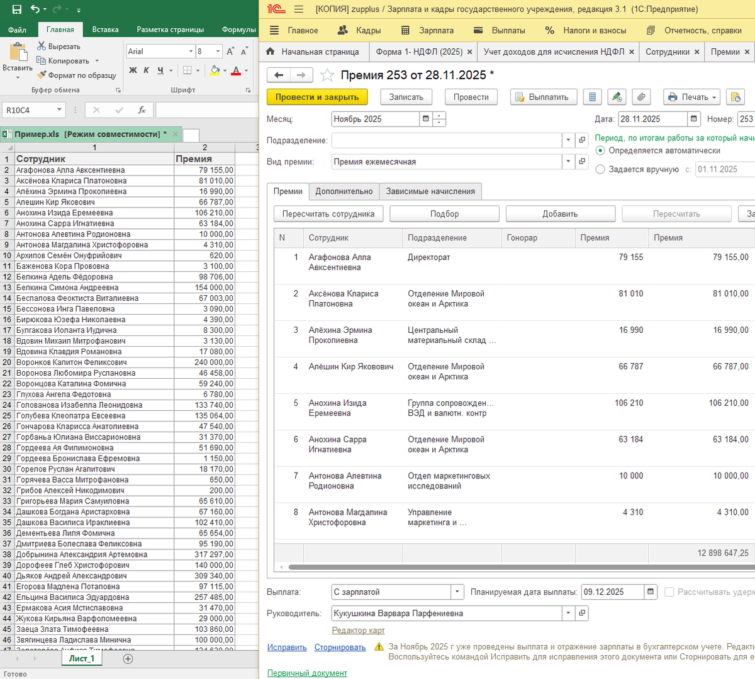The image size is (755, 679).
Task: Open the Файл tab in Excel
Action: click(18, 30)
